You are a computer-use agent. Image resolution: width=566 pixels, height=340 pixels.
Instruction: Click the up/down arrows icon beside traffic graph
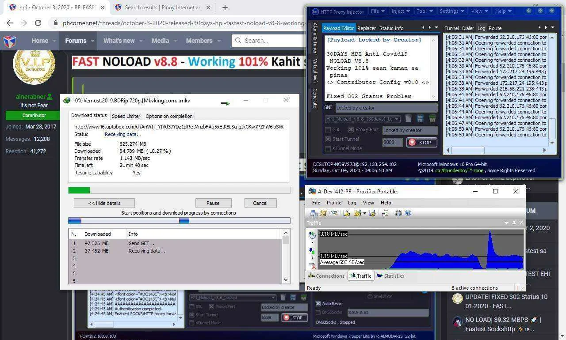point(312,251)
